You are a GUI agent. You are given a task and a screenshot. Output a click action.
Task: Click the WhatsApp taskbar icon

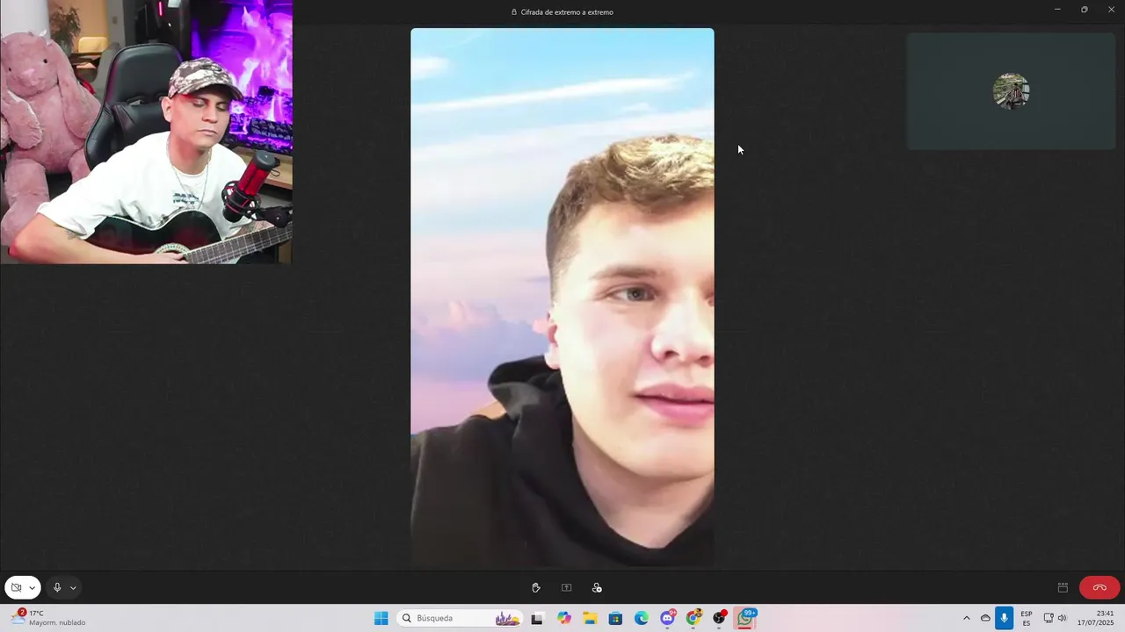coord(746,618)
